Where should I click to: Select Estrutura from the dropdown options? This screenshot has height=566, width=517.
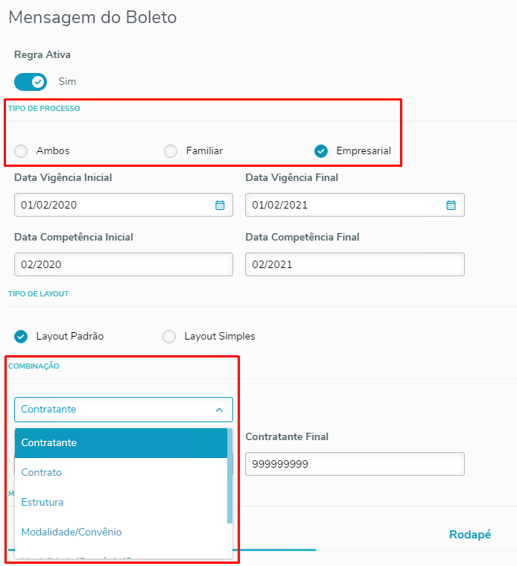point(121,502)
